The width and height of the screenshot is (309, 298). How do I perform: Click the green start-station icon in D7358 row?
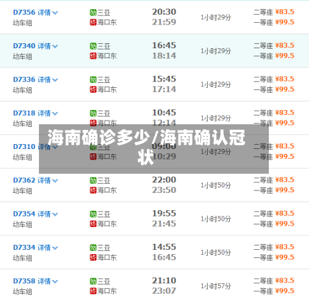(x=93, y=281)
